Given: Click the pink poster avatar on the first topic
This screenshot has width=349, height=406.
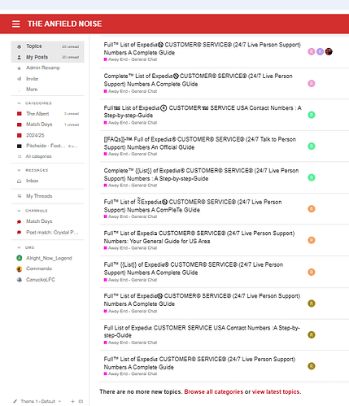Looking at the screenshot, I should pyautogui.click(x=312, y=51).
